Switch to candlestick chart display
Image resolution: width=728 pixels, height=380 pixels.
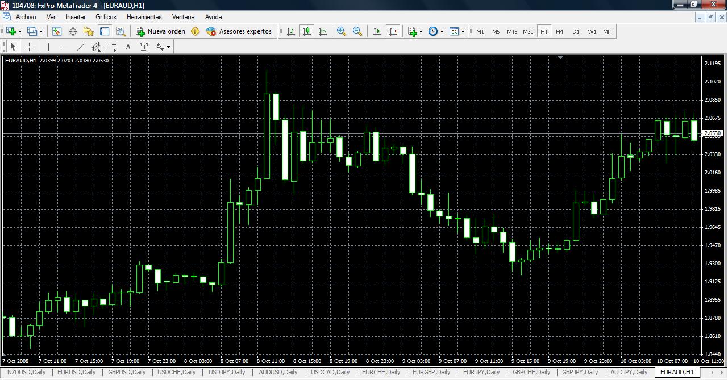pyautogui.click(x=307, y=31)
